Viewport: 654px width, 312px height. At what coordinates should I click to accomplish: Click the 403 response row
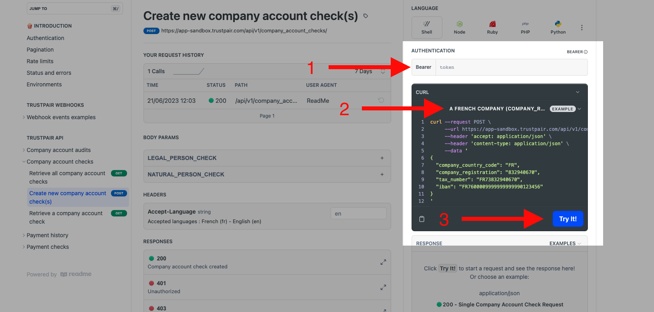pyautogui.click(x=267, y=307)
